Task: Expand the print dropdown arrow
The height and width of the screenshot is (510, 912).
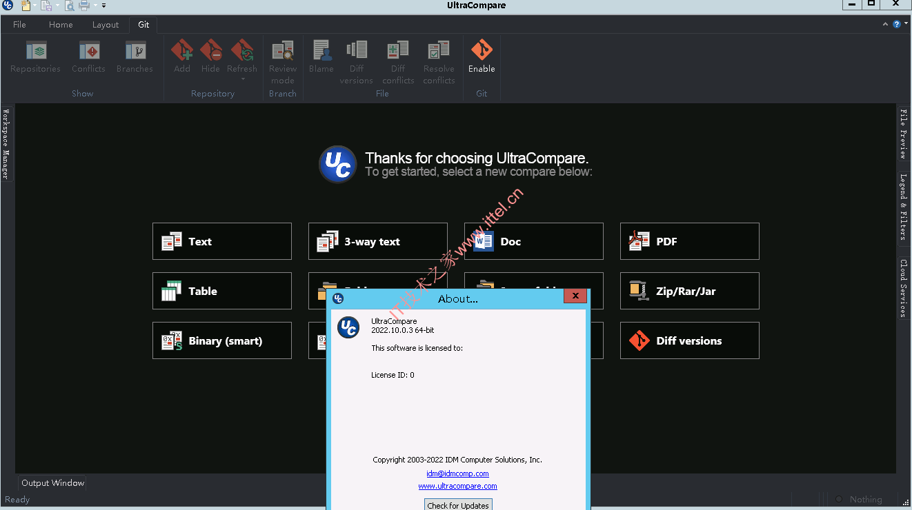Action: [95, 6]
